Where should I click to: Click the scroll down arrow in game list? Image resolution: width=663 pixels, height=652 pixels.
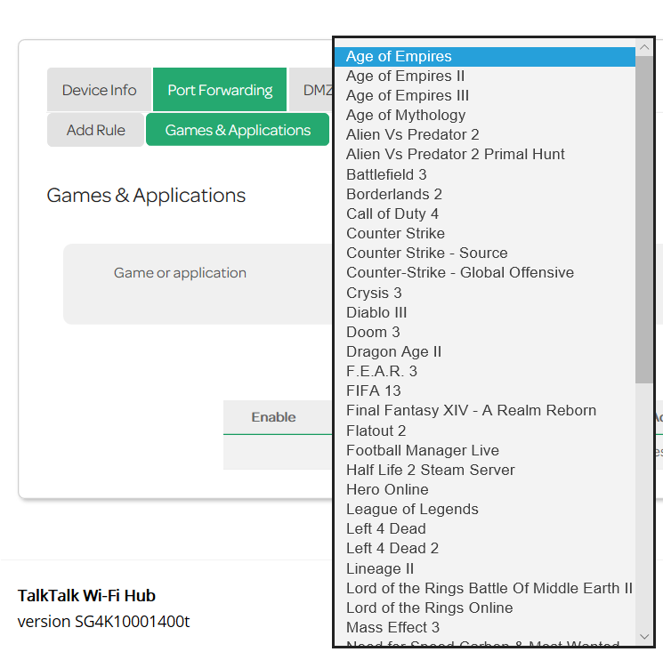point(644,636)
